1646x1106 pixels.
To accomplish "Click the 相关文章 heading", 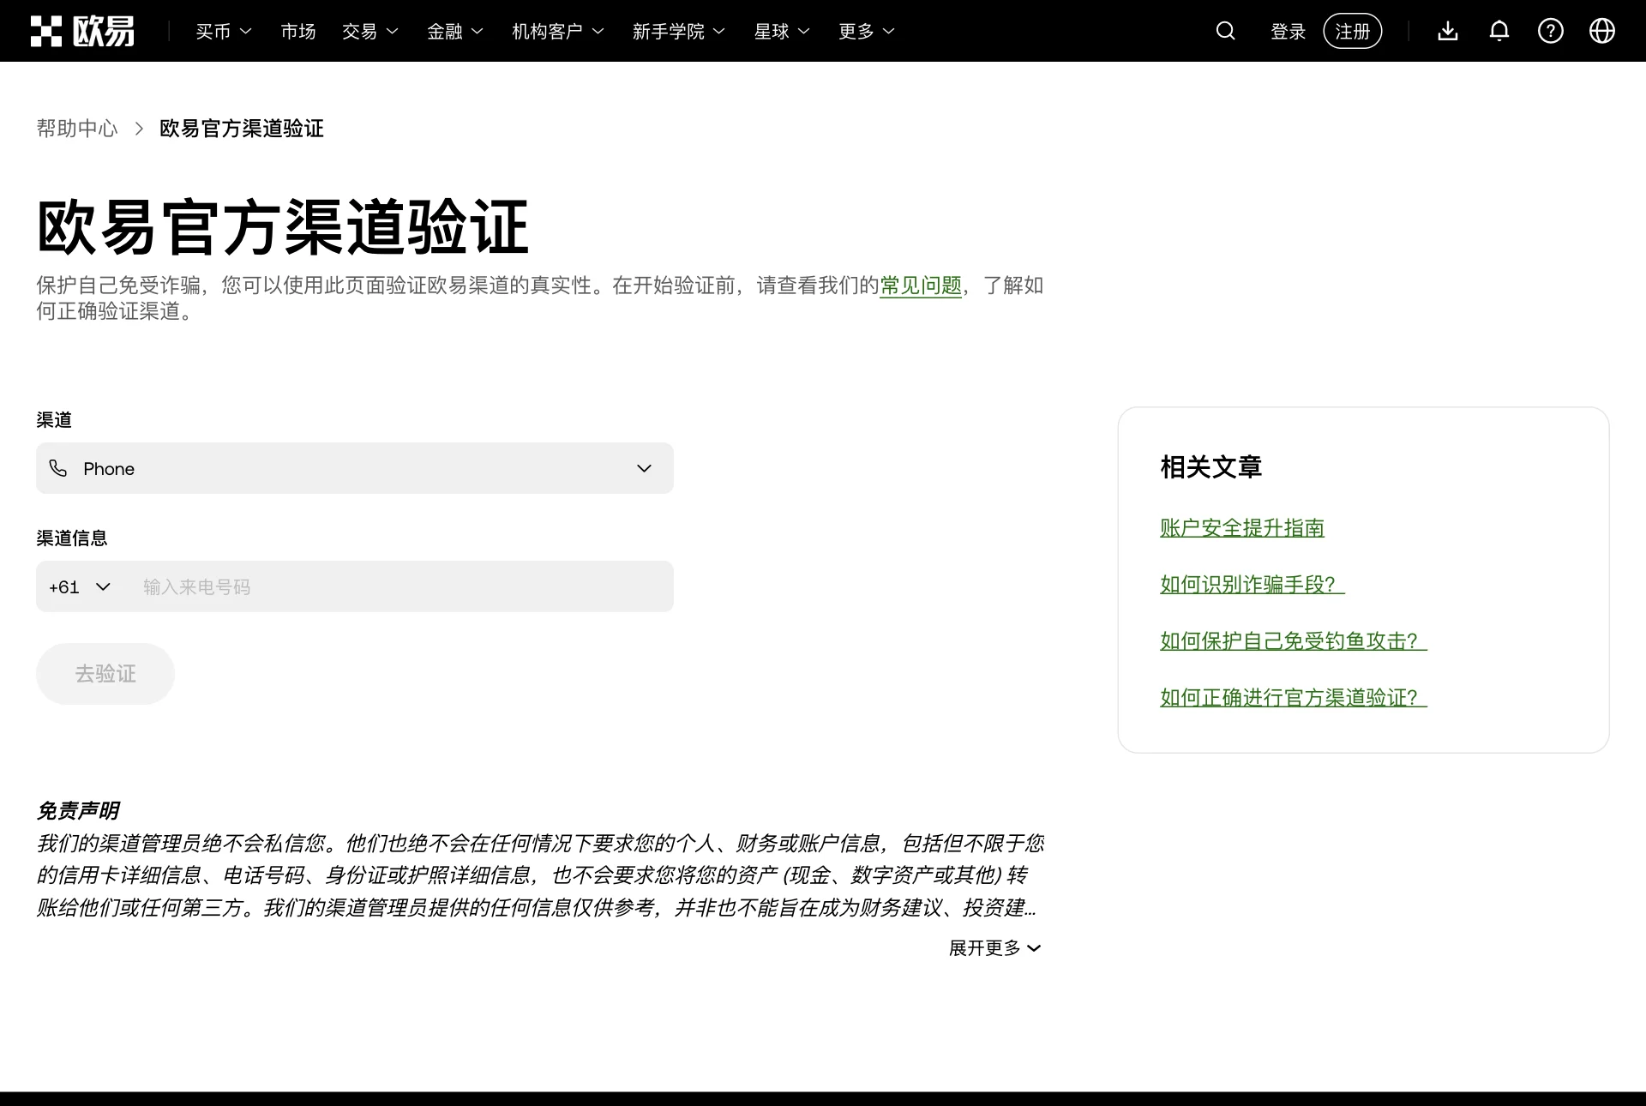I will tap(1211, 467).
